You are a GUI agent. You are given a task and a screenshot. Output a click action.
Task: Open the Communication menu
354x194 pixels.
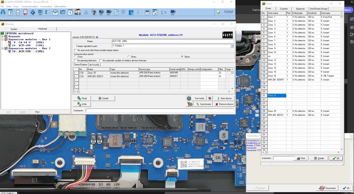(30, 7)
